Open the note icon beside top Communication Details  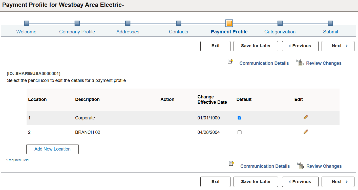230,61
